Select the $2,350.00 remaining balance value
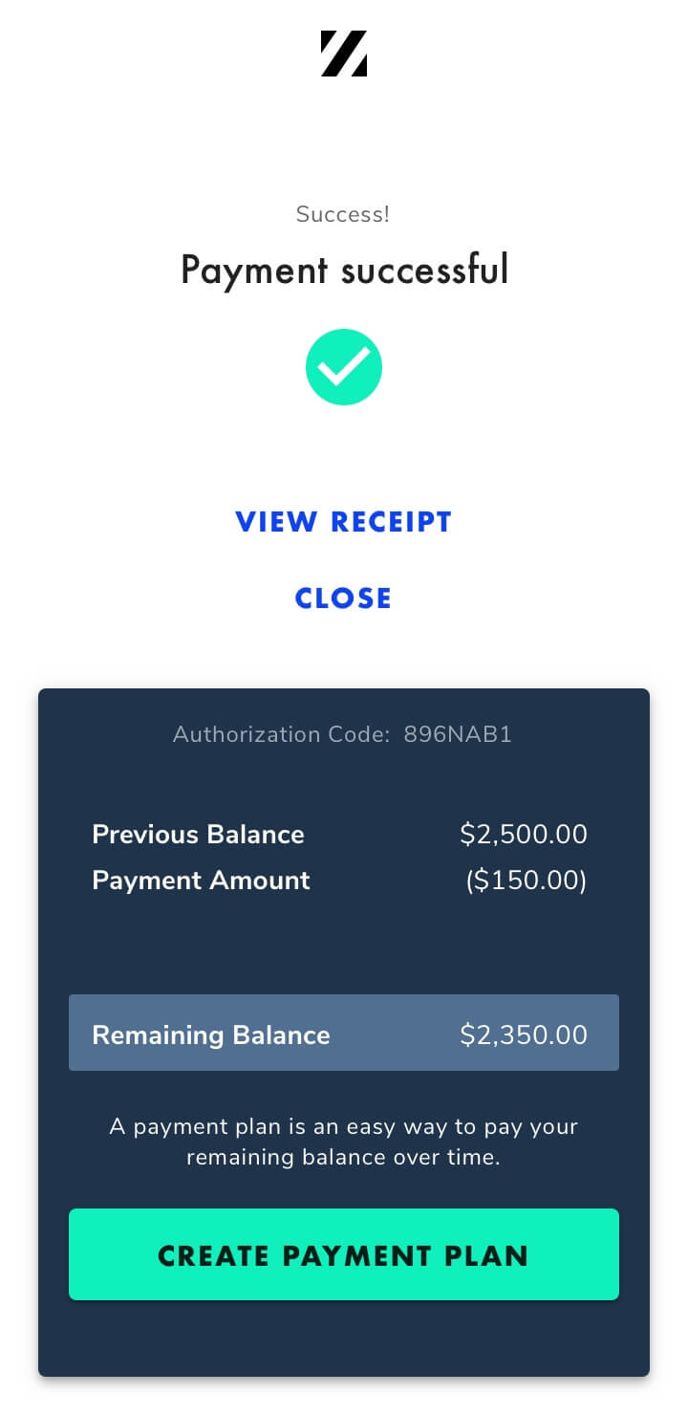 point(524,1034)
